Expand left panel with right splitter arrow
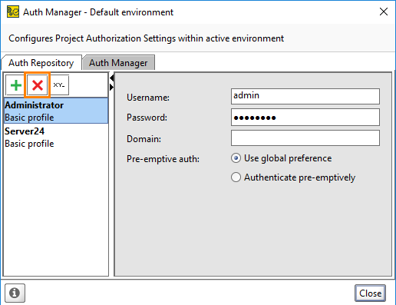The image size is (396, 305). (112, 88)
